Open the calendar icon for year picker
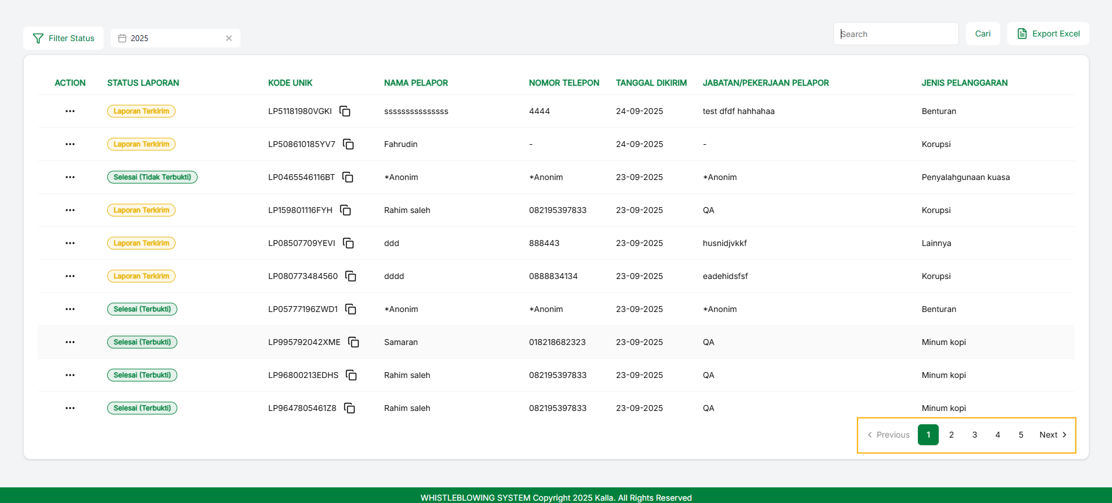The image size is (1112, 503). pyautogui.click(x=122, y=38)
